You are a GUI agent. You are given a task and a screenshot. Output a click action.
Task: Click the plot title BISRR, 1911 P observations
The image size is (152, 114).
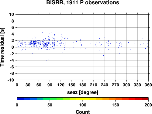[x=83, y=2]
